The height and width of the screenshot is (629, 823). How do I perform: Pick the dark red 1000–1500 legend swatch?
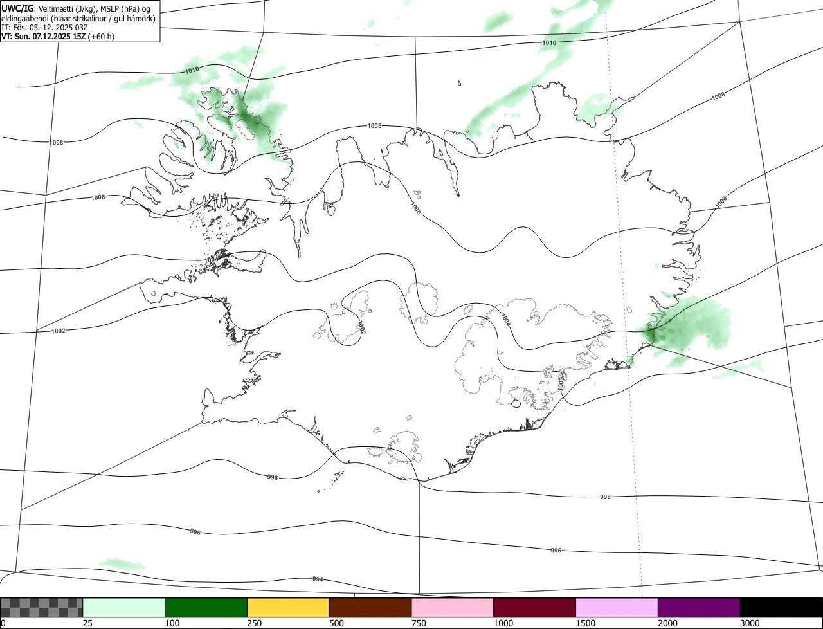(x=535, y=607)
